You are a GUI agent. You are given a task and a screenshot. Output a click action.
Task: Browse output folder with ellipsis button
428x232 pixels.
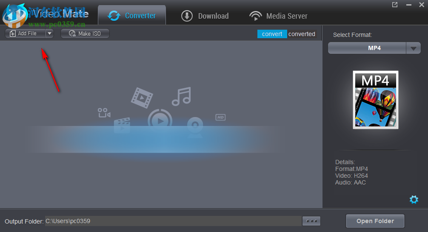tap(311, 221)
